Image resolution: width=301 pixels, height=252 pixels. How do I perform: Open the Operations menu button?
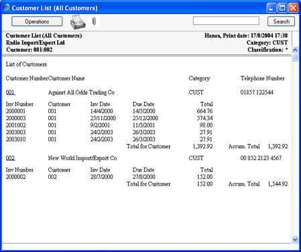click(x=37, y=21)
